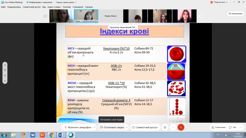Open the Вид menu
This screenshot has width=246, height=138.
(44, 7)
